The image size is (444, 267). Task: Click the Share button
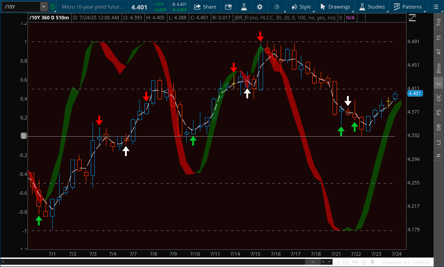205,7
